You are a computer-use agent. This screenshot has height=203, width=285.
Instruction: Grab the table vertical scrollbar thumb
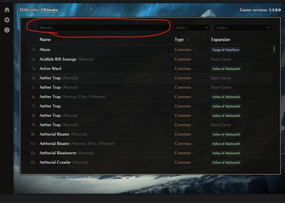point(274,49)
